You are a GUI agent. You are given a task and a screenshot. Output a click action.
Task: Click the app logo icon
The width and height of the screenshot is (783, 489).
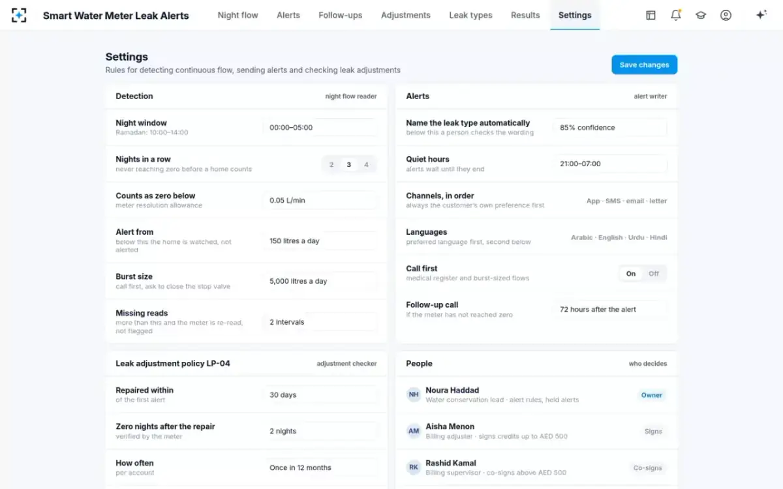19,15
